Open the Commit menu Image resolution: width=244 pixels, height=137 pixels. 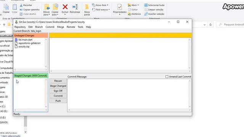[x=50, y=27]
